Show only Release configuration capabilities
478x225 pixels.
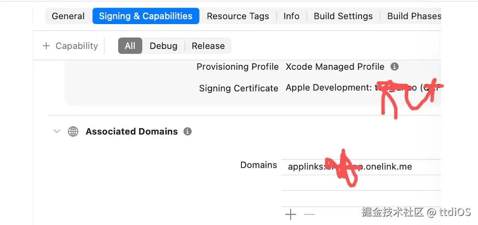click(x=208, y=46)
